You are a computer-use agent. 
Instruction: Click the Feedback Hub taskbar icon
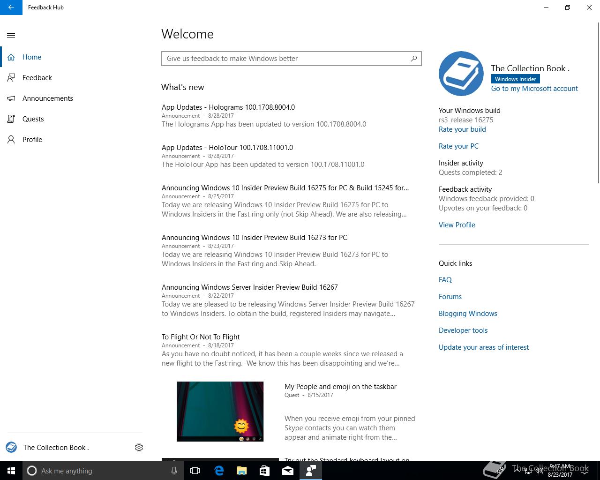point(310,471)
